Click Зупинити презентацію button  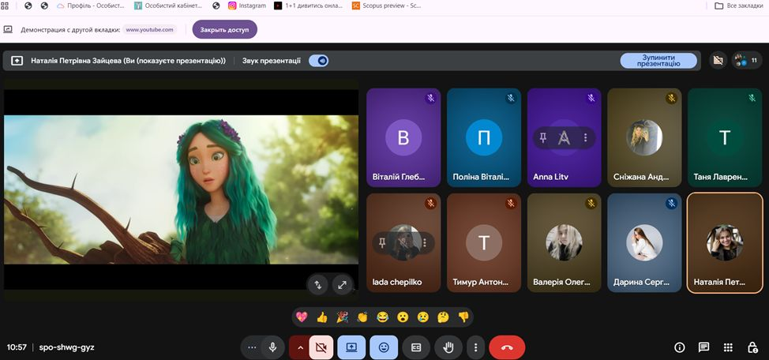658,61
